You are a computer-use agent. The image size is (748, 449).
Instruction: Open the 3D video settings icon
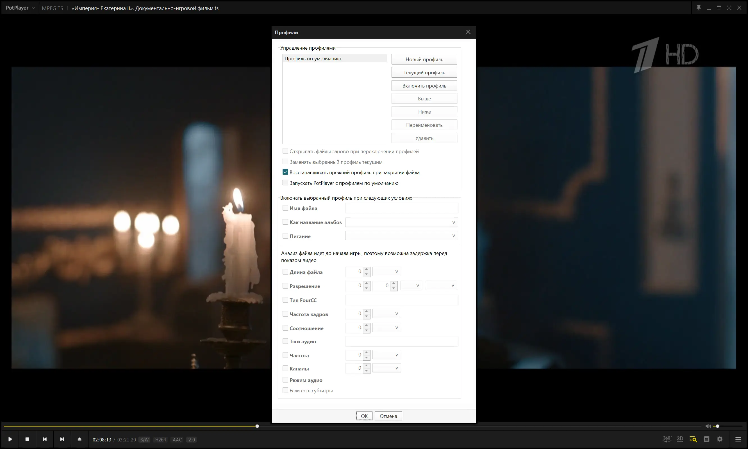click(680, 439)
